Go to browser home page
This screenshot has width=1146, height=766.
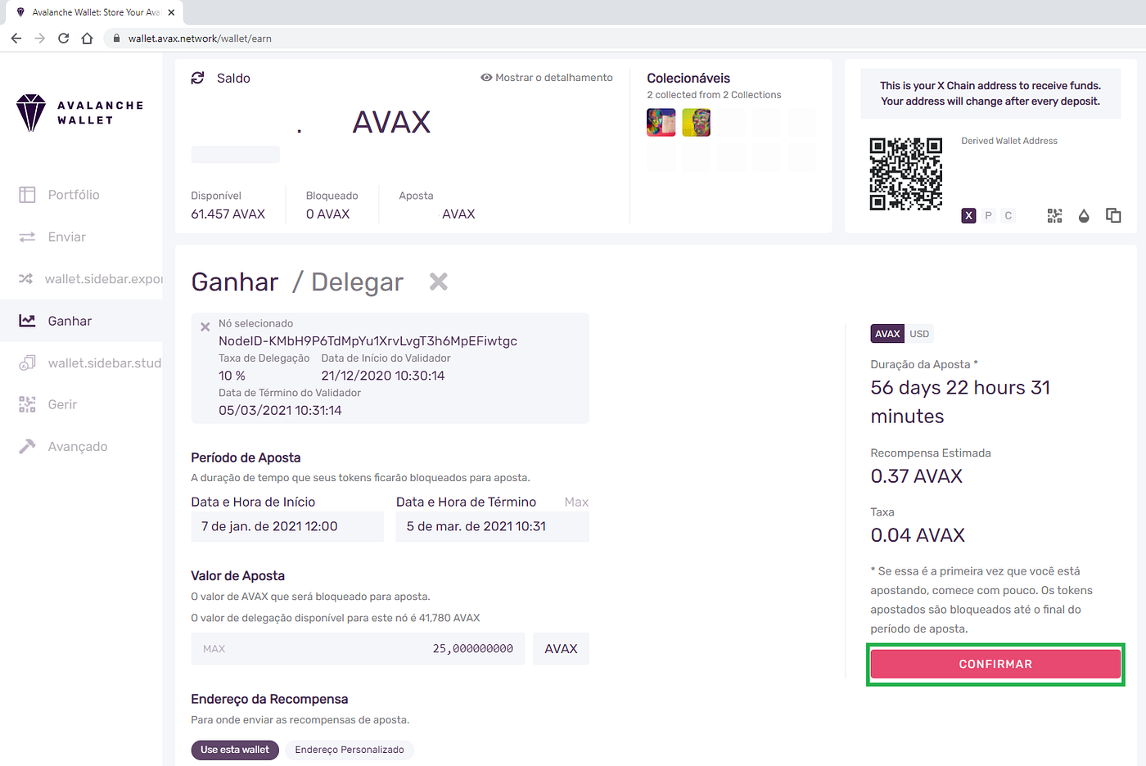87,38
